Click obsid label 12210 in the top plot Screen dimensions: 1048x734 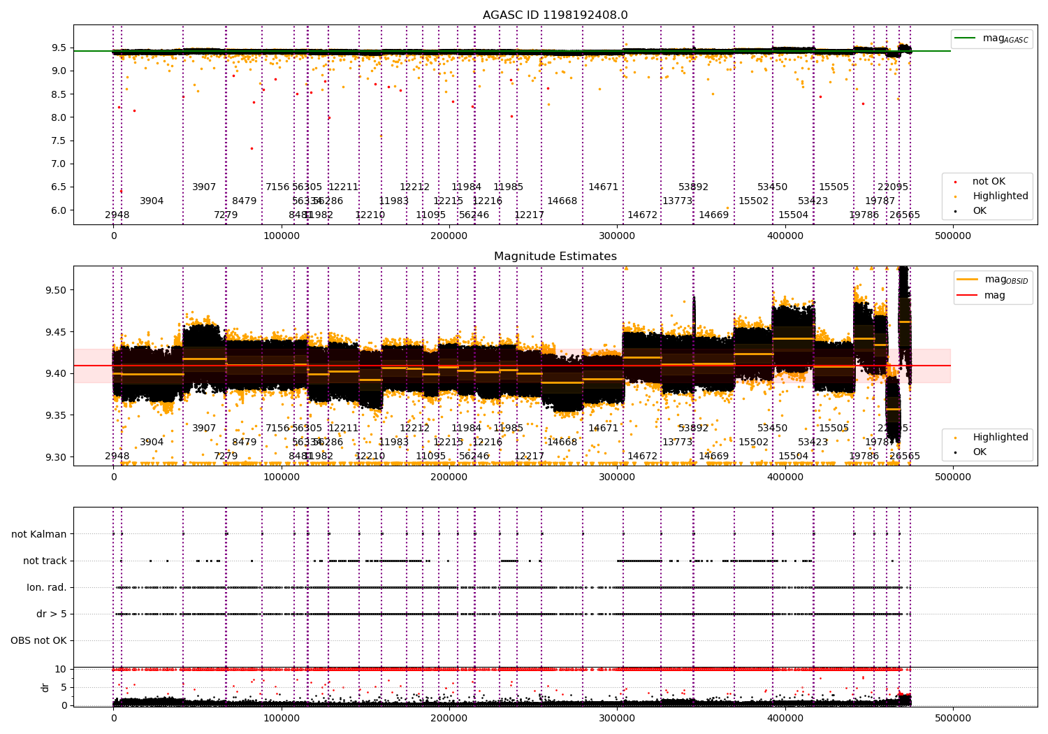click(x=370, y=215)
